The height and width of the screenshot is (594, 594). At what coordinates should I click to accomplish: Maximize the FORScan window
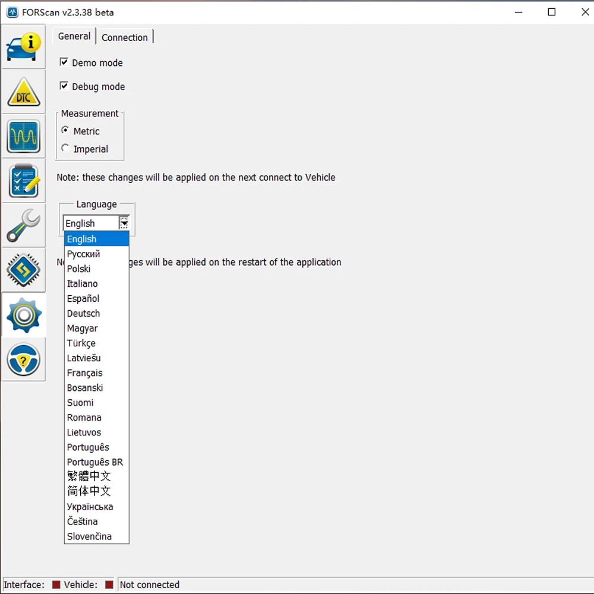(552, 12)
